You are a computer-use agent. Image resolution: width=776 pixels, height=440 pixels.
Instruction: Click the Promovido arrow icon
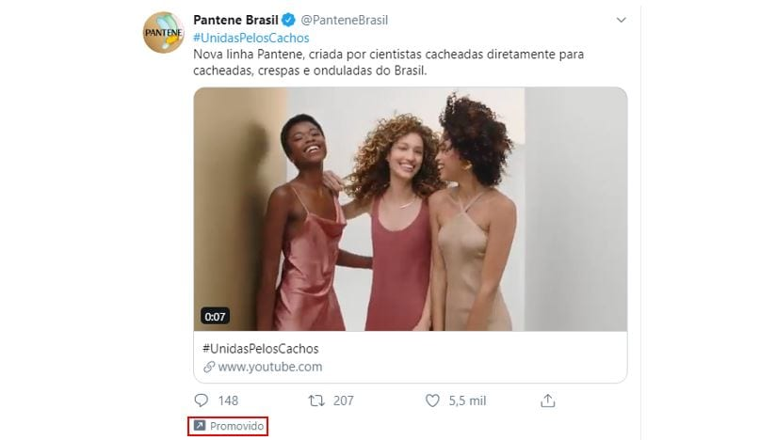(199, 426)
